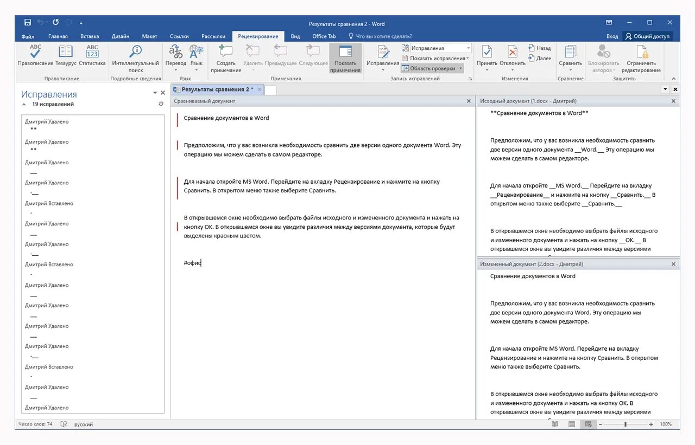Save the document using the Quick Access icon
The width and height of the screenshot is (695, 445).
(28, 23)
